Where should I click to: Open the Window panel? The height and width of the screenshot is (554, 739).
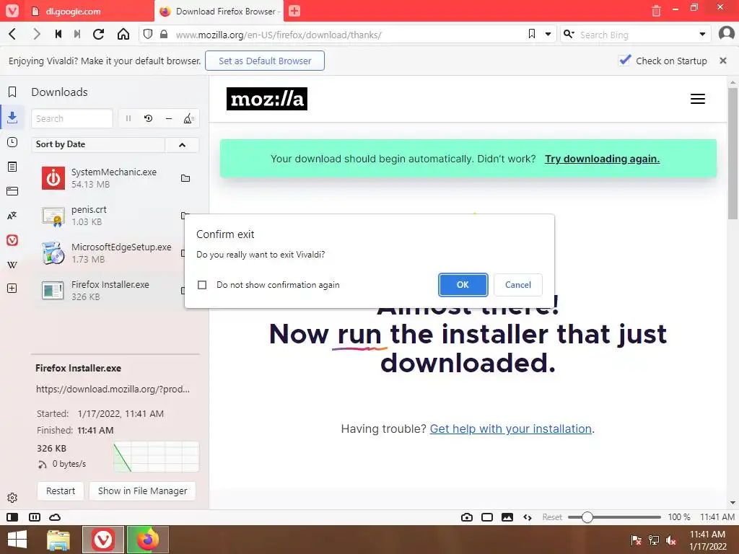pyautogui.click(x=12, y=191)
